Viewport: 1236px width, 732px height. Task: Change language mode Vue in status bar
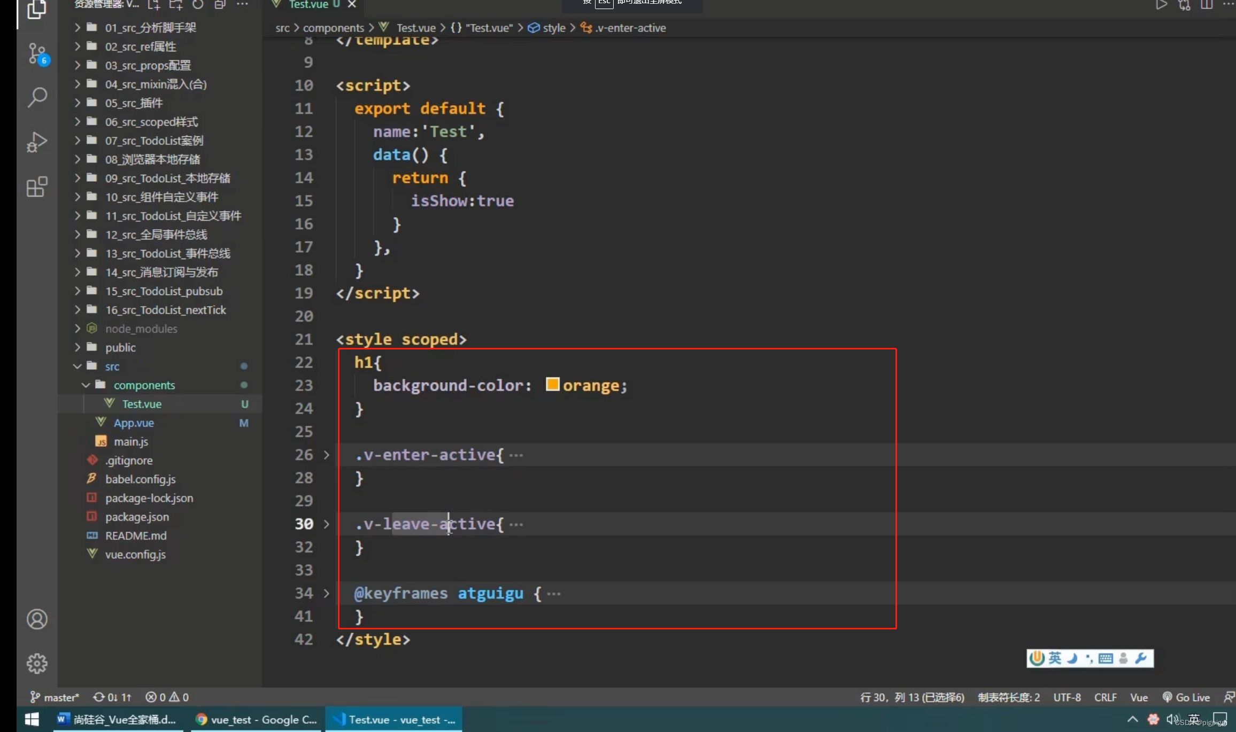click(1139, 697)
